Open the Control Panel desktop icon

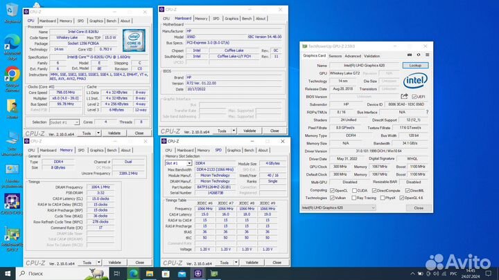tap(12, 176)
